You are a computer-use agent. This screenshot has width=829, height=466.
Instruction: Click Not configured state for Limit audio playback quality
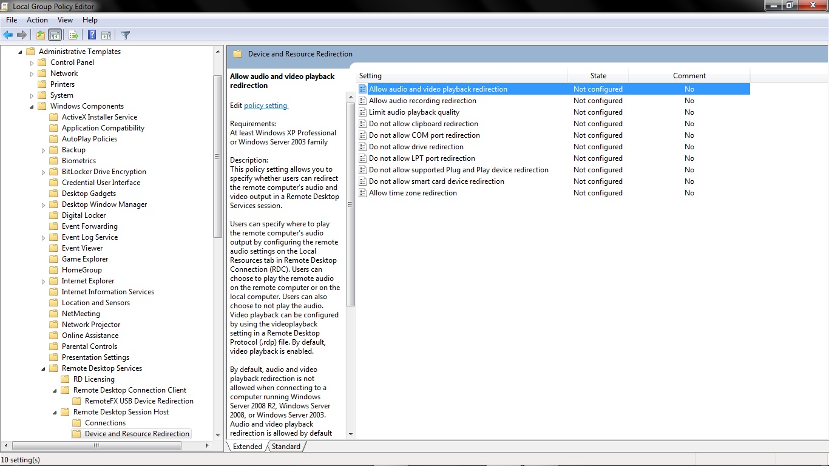(598, 112)
